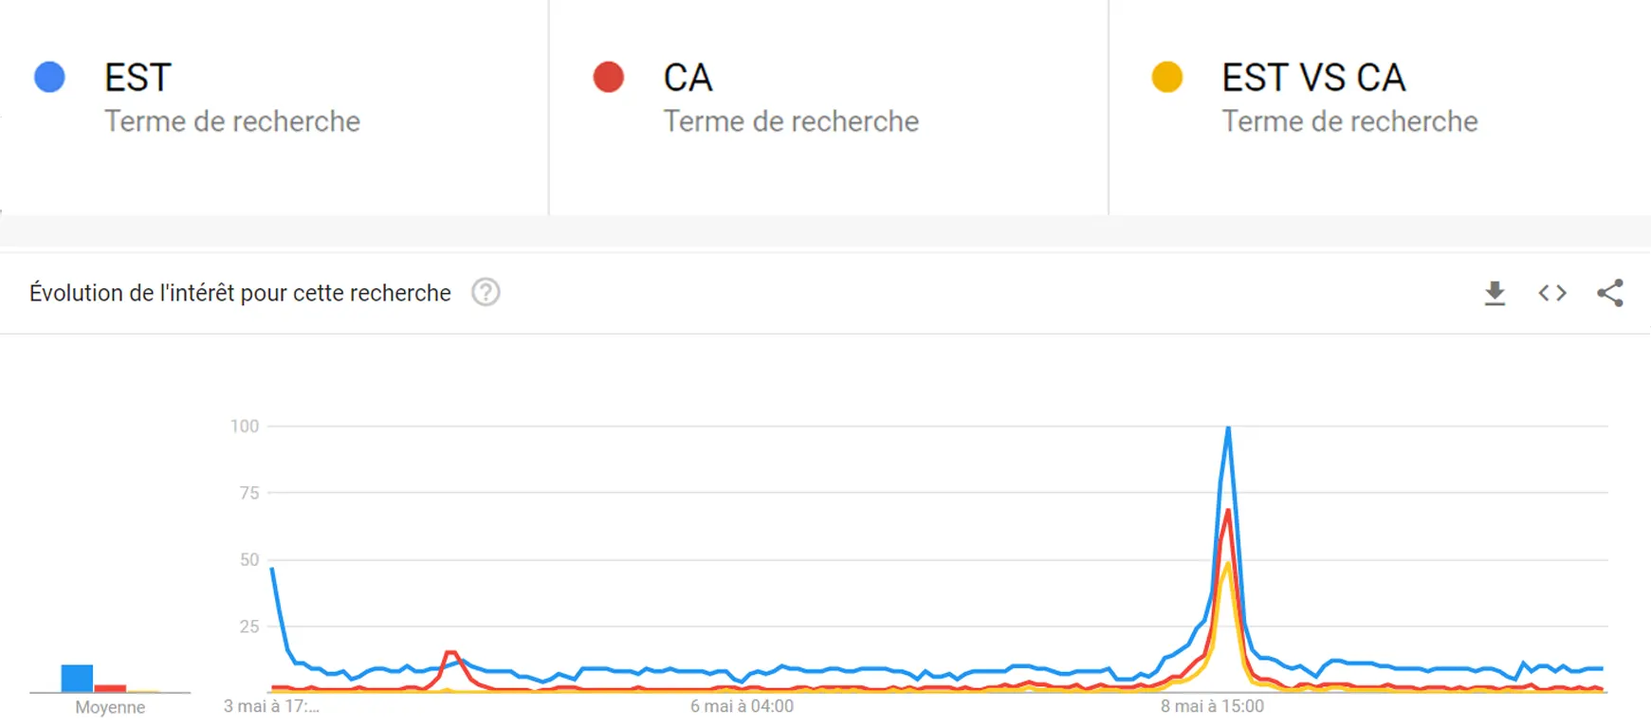Click the 8 mai à 15:00 axis label
Image resolution: width=1651 pixels, height=727 pixels.
pyautogui.click(x=1212, y=706)
